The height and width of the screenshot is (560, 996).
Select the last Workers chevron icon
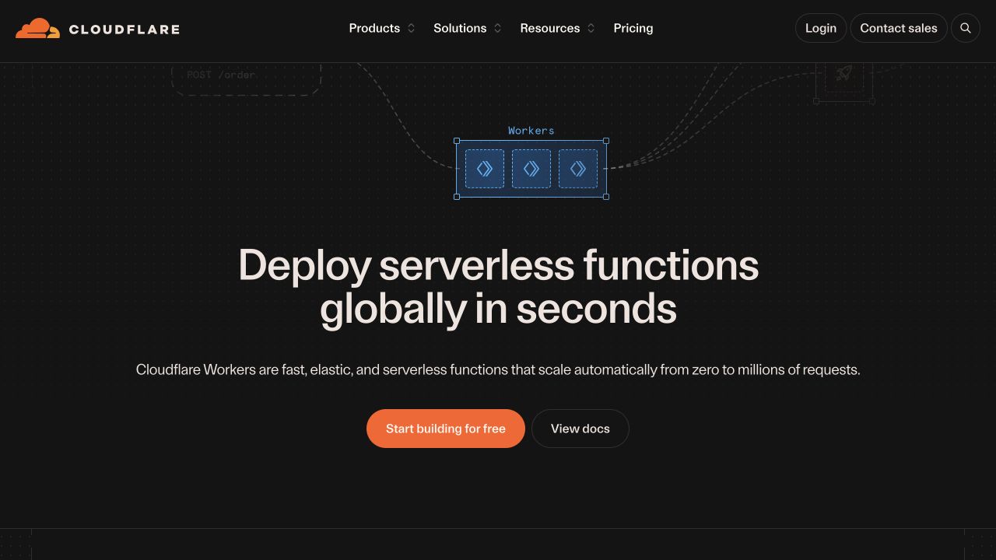tap(578, 169)
